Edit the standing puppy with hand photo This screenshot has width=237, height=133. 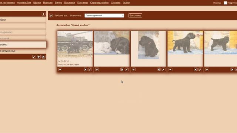pyautogui.click(x=200, y=69)
